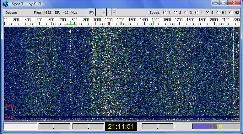The height and width of the screenshot is (134, 243).
Task: Click the center bar button between arrows
Action: (x=109, y=13)
